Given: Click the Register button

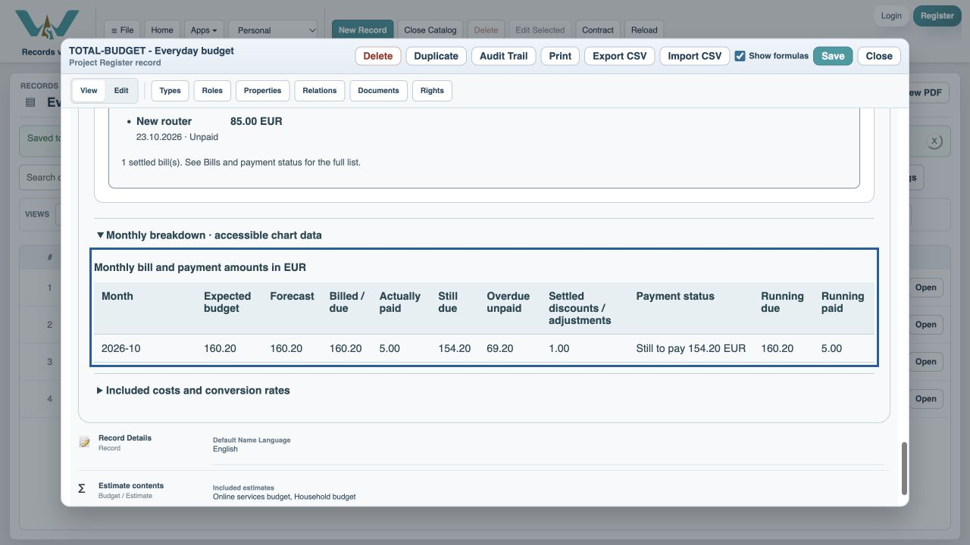Looking at the screenshot, I should click(x=937, y=16).
